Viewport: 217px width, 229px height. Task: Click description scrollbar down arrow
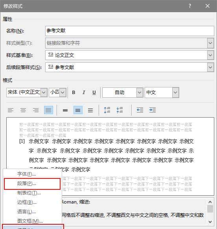pyautogui.click(x=210, y=222)
